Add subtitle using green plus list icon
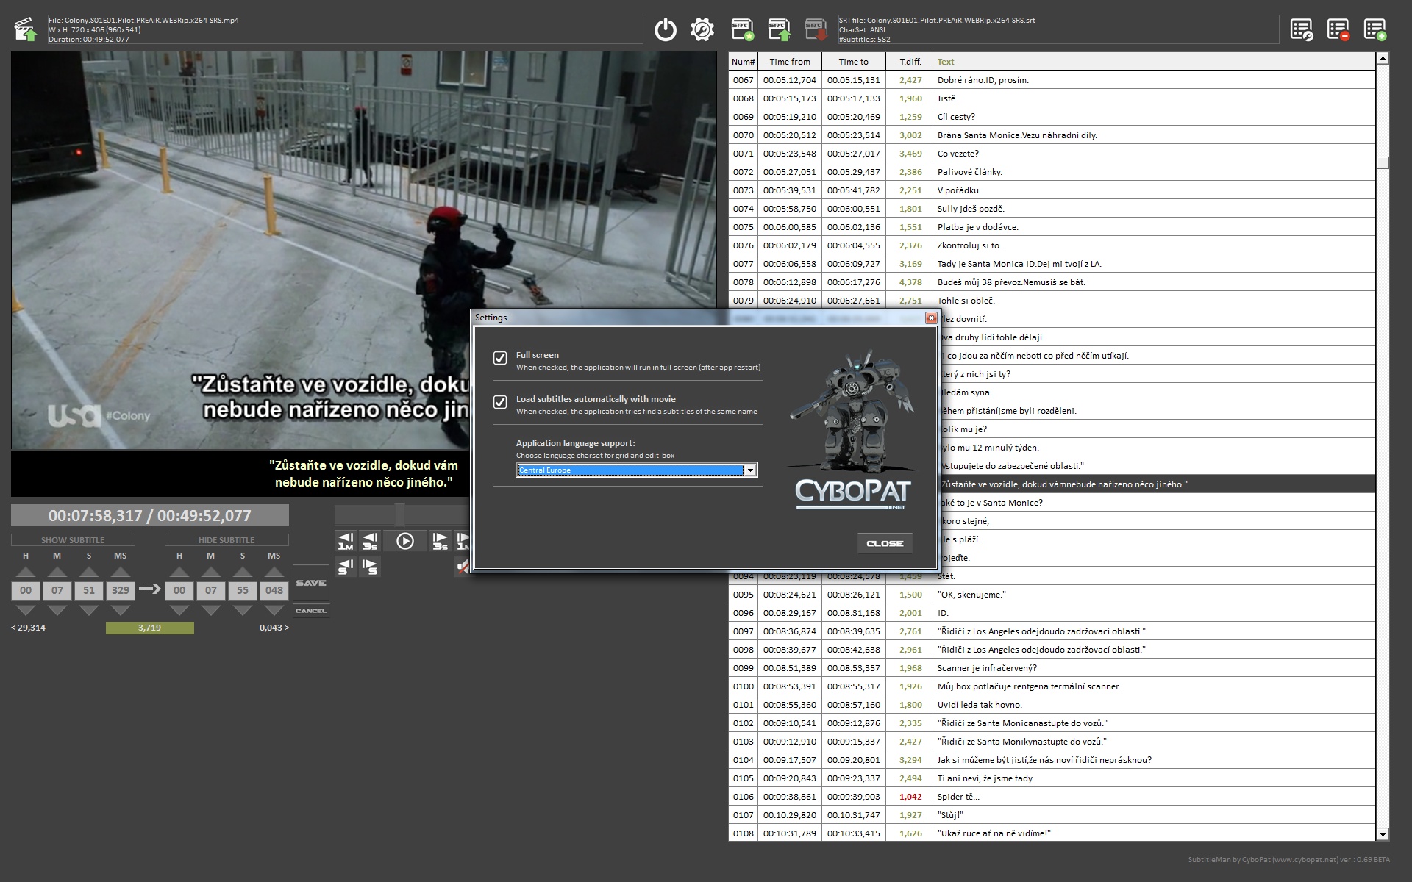Viewport: 1412px width, 882px height. (x=1375, y=29)
